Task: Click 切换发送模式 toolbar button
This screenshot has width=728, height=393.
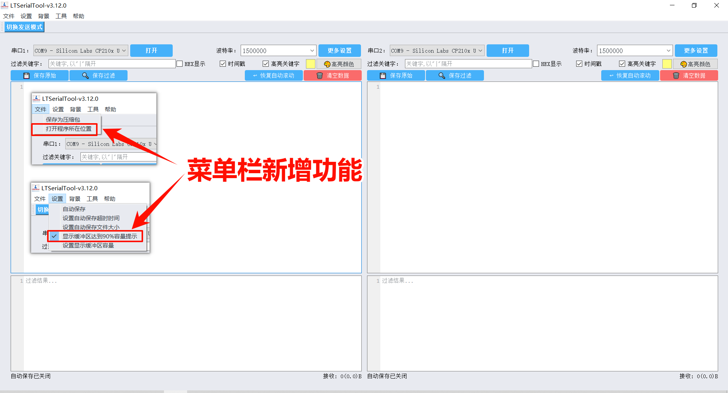Action: click(24, 27)
